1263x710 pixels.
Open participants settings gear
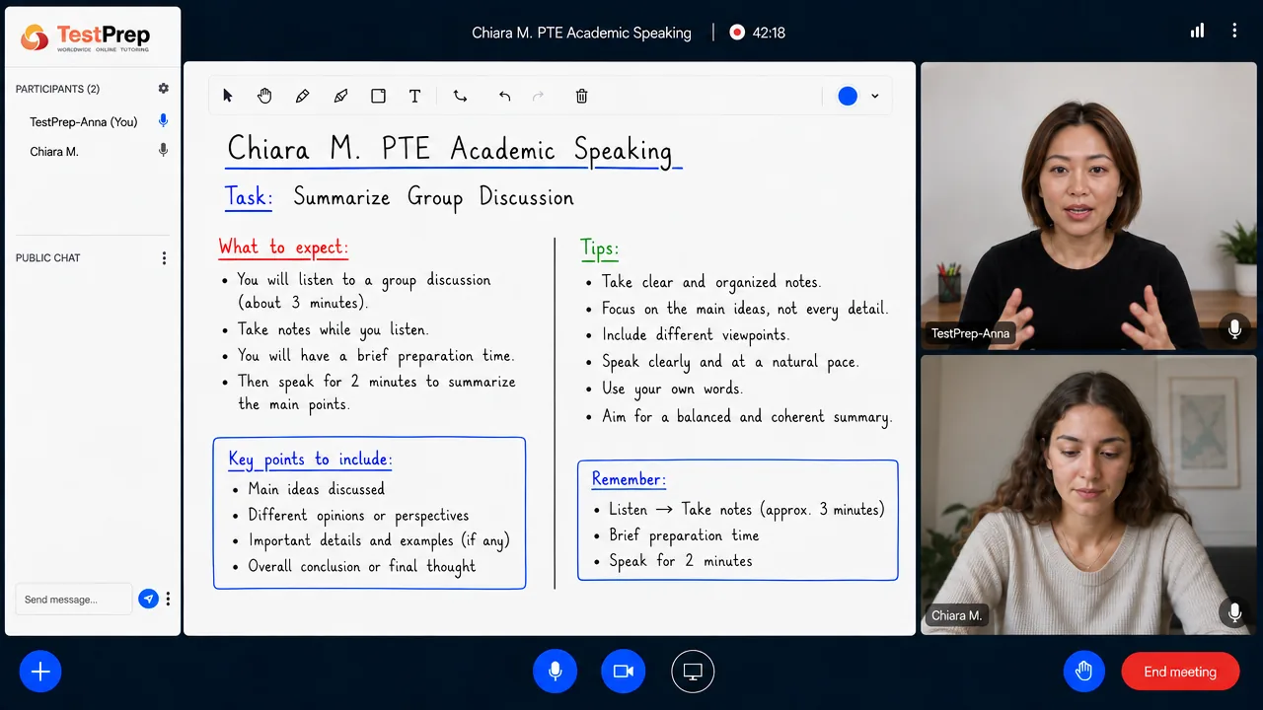tap(164, 89)
